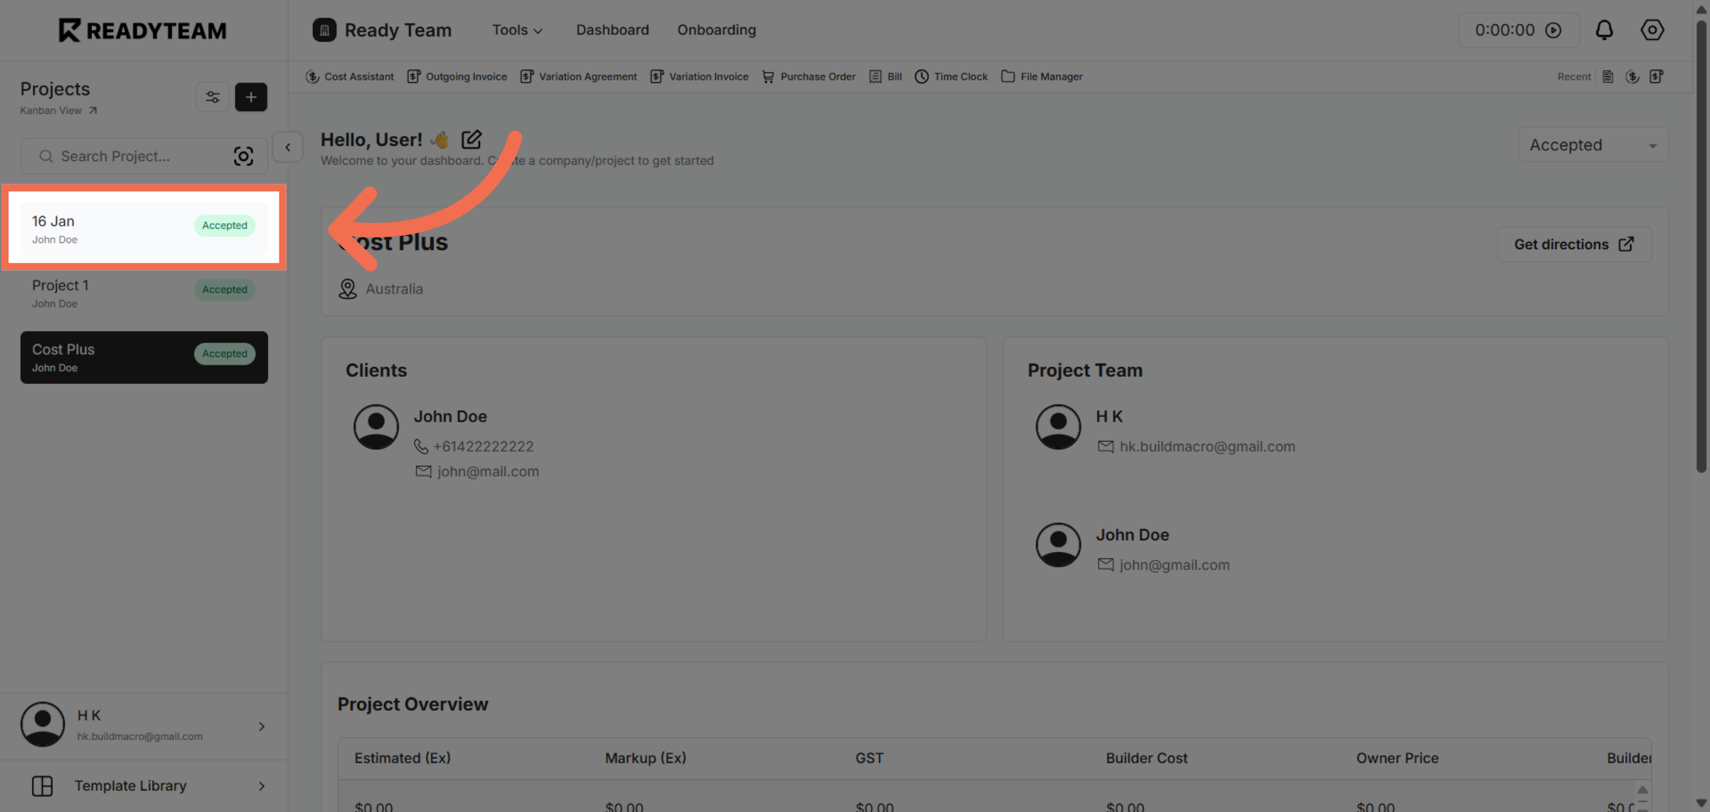
Task: Start the timer playback control
Action: click(x=1555, y=30)
